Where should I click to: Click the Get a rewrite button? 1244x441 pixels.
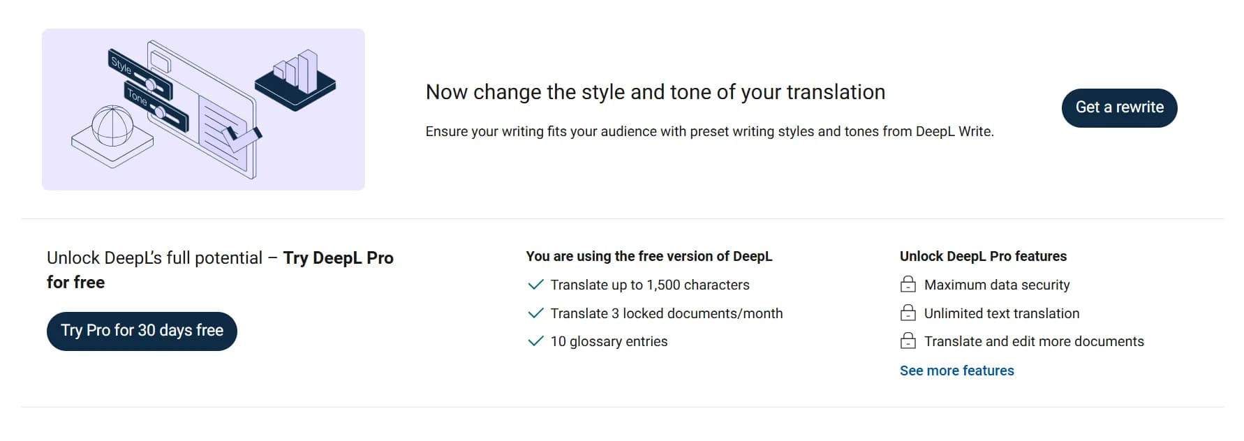click(x=1119, y=107)
